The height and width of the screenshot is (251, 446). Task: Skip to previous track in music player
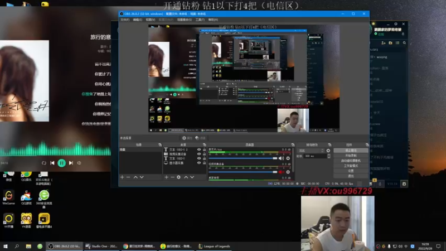tap(52, 163)
